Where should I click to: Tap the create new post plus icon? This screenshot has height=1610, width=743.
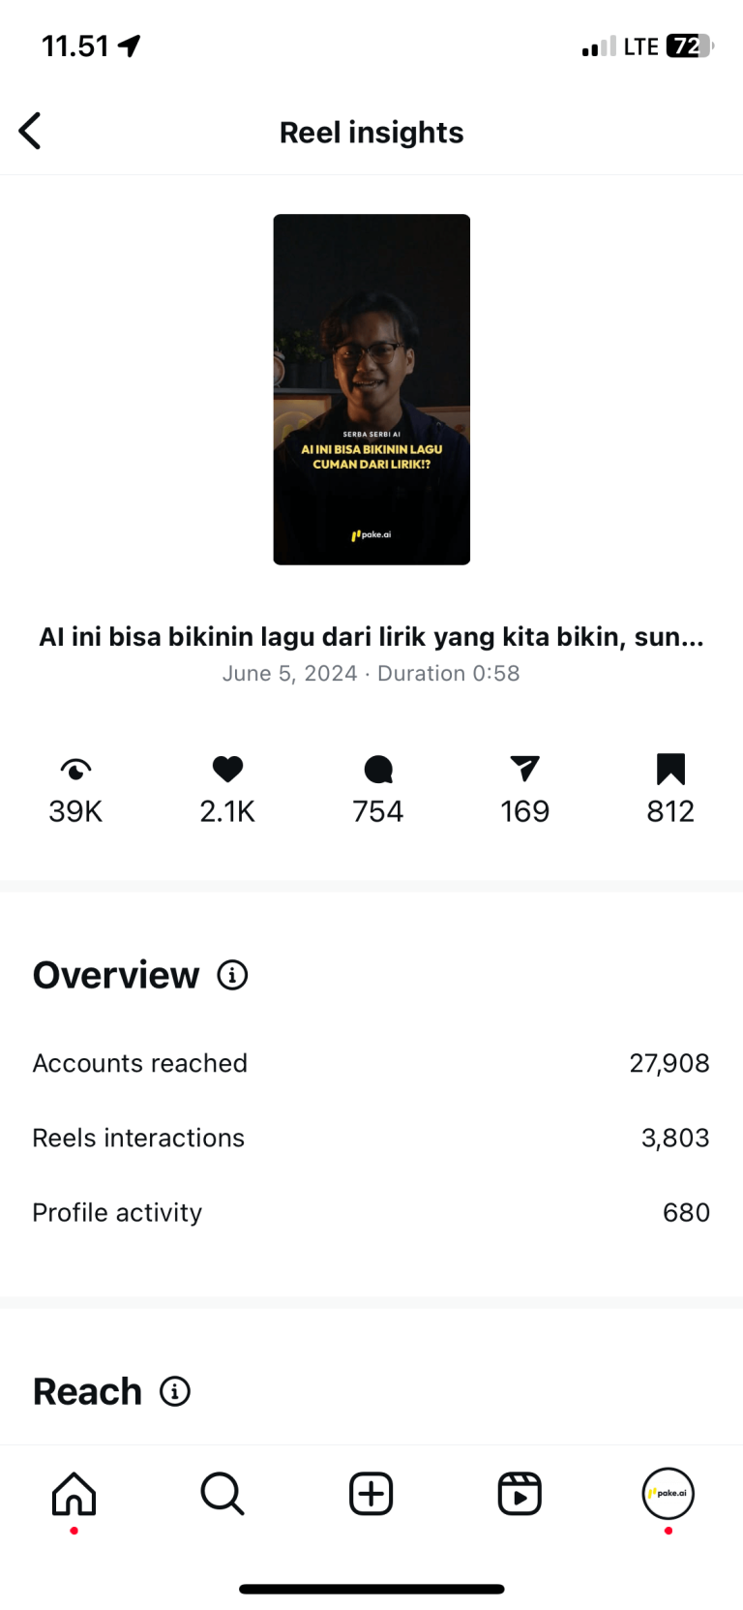[371, 1494]
